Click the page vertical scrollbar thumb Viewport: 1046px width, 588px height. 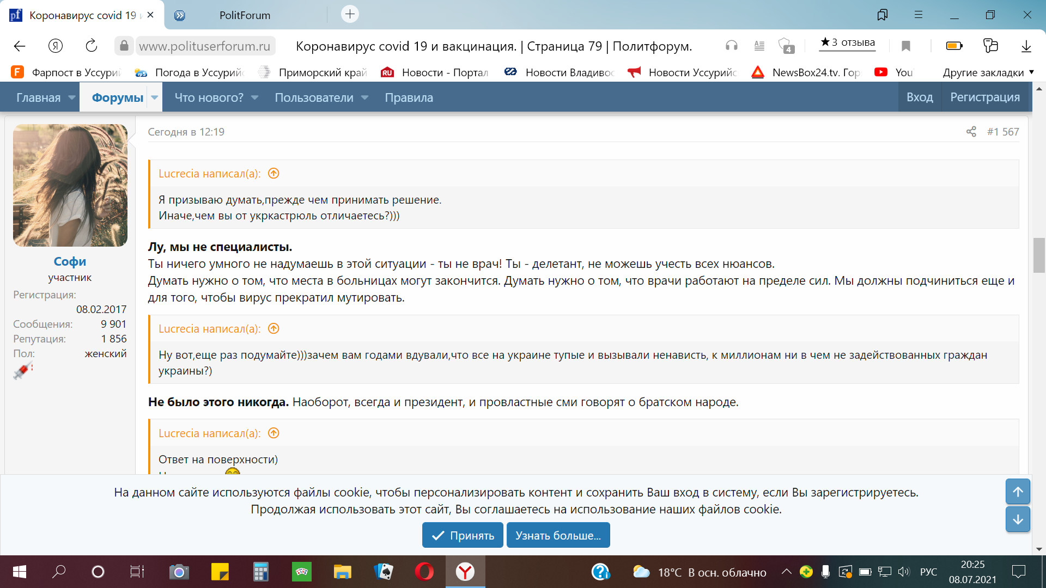(x=1038, y=255)
